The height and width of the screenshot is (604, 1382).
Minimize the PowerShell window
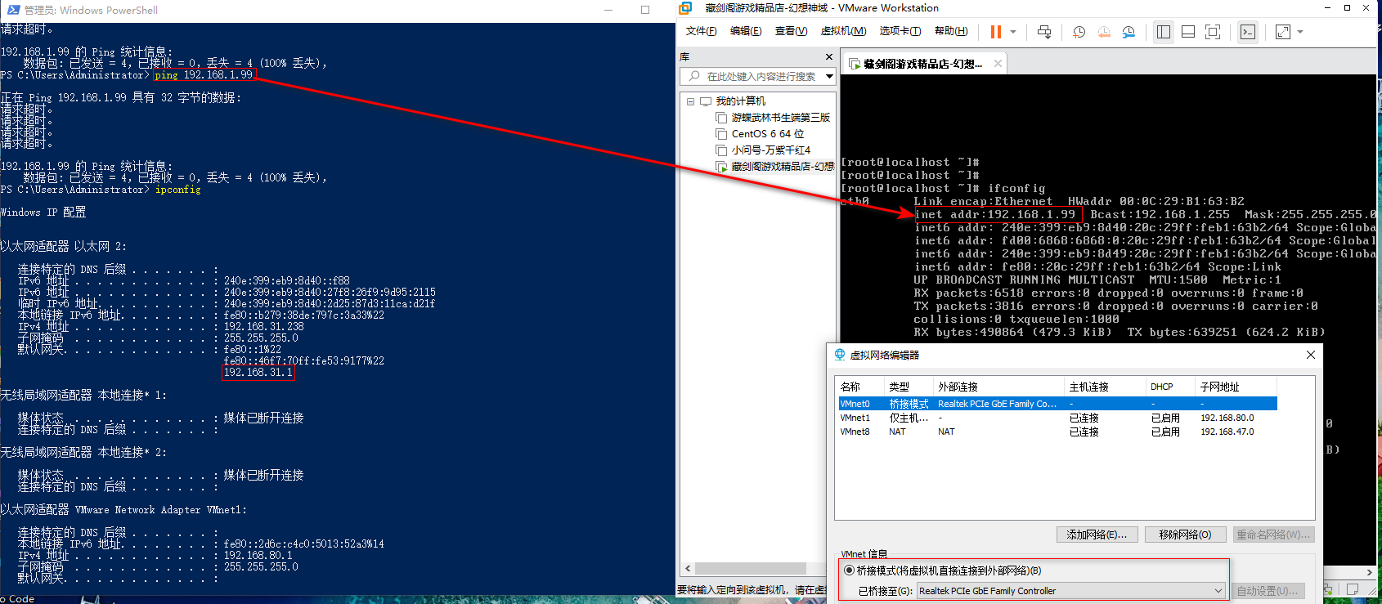pyautogui.click(x=608, y=10)
